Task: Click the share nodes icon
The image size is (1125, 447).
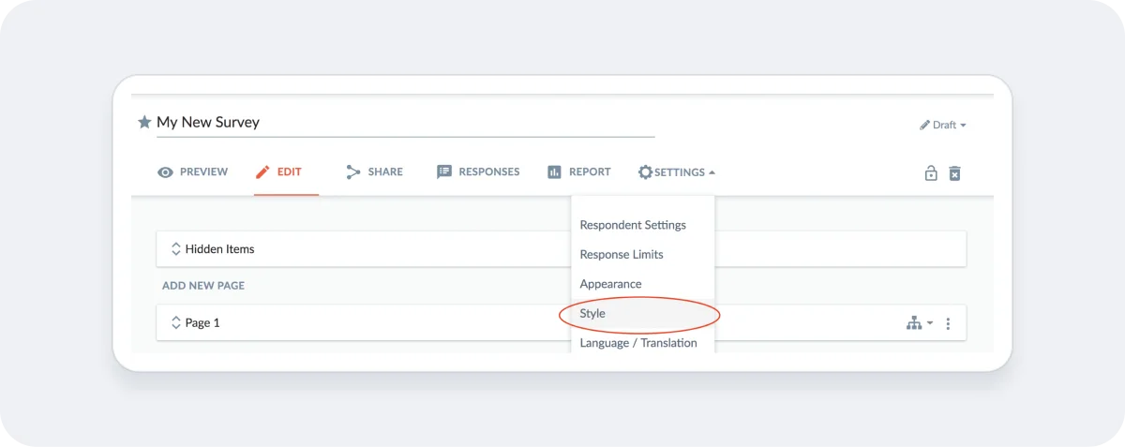Action: pyautogui.click(x=353, y=172)
